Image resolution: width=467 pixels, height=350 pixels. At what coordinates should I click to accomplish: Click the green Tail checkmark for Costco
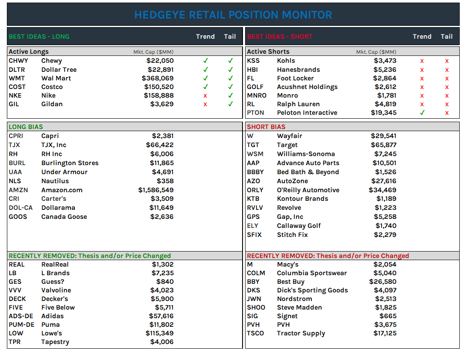230,86
